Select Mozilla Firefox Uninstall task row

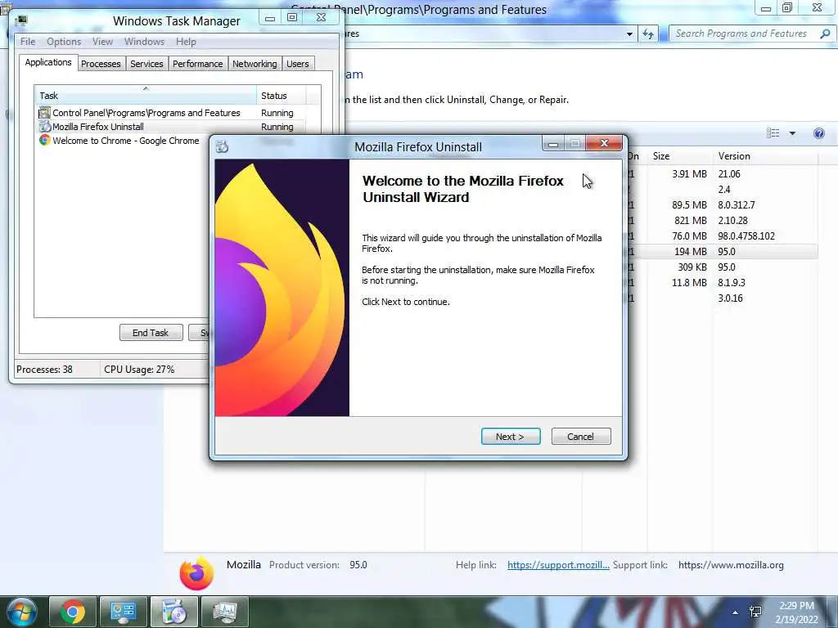(172, 127)
